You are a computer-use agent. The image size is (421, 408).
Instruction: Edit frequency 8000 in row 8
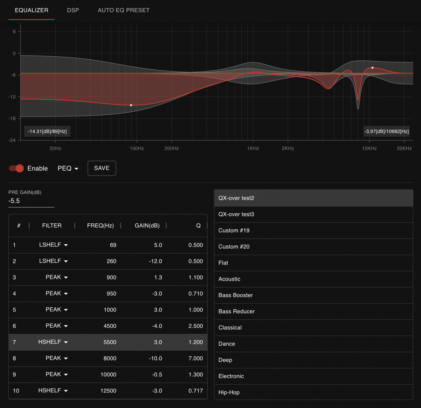pos(110,358)
